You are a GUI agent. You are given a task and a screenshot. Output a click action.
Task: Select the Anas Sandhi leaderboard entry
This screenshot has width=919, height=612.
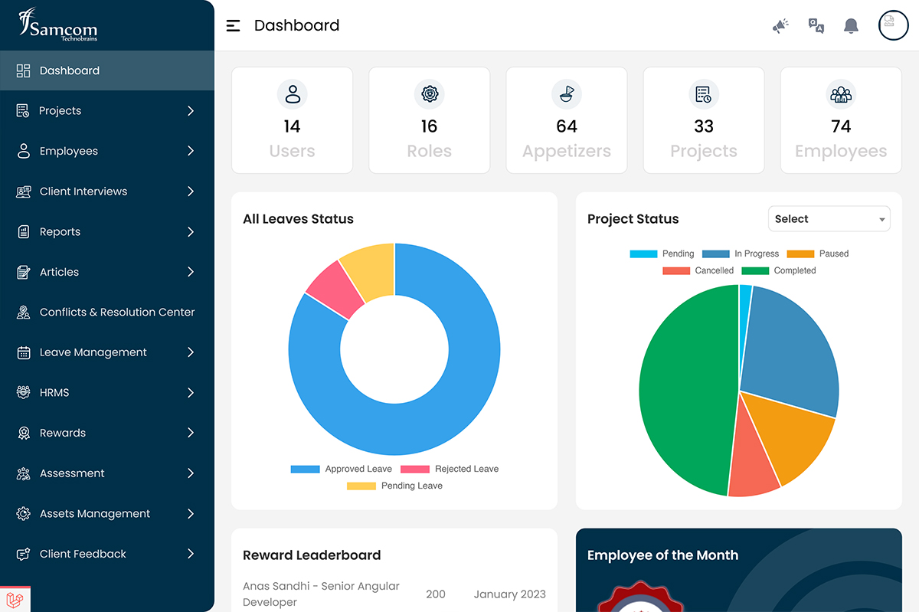pyautogui.click(x=394, y=594)
